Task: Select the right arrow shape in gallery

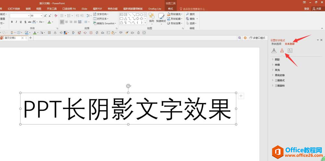Action: click(137, 19)
